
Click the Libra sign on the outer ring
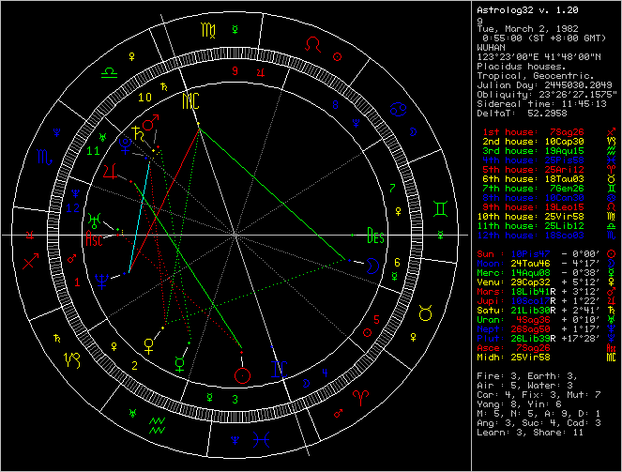click(x=110, y=70)
